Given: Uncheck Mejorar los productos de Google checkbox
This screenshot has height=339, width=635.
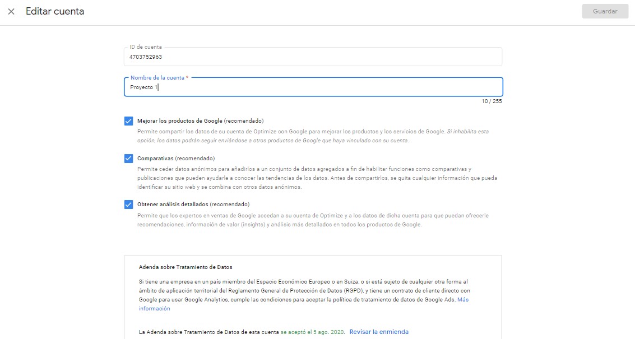Looking at the screenshot, I should click(129, 121).
